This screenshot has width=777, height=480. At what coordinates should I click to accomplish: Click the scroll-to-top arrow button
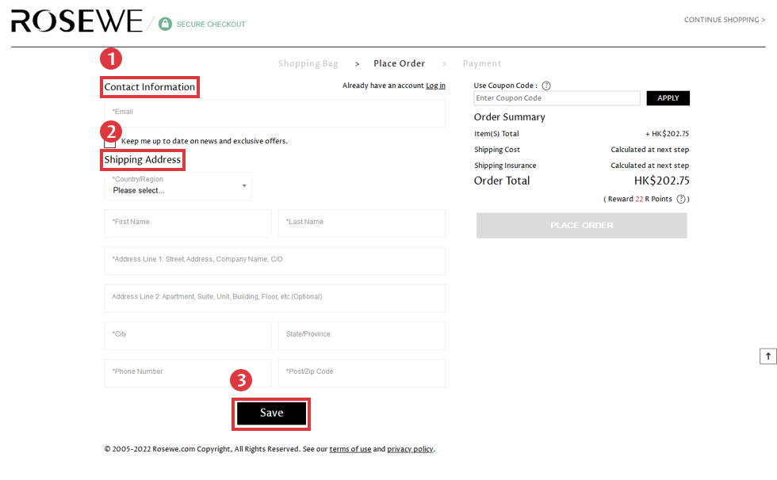(x=767, y=356)
